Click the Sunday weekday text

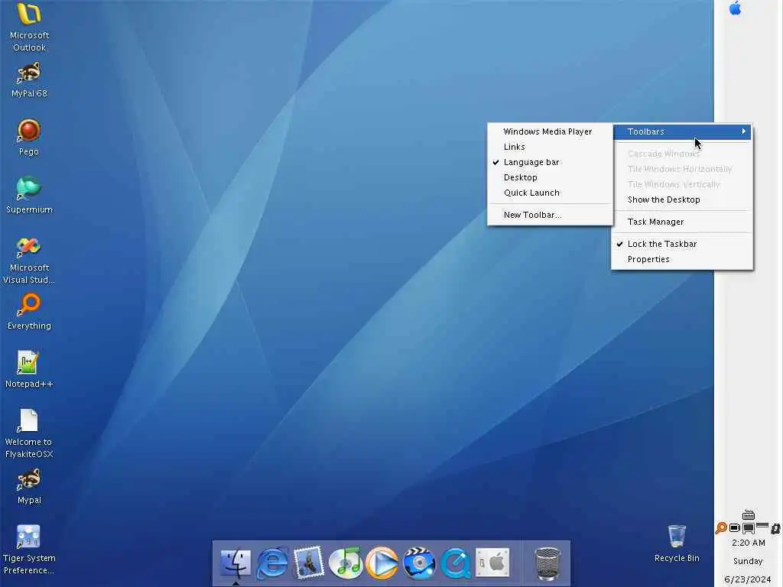pyautogui.click(x=748, y=561)
